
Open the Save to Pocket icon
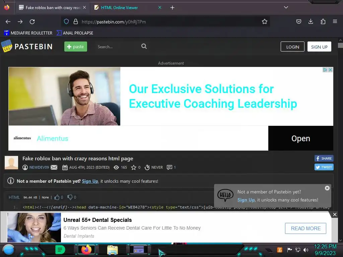[298, 21]
